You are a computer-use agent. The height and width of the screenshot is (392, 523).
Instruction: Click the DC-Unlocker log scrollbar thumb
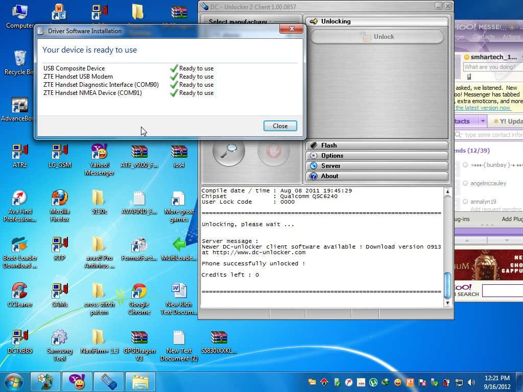coord(447,285)
